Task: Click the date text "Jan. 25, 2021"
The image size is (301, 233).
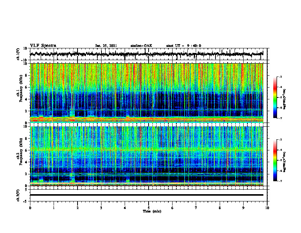Action: (x=106, y=46)
